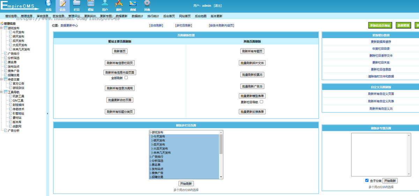Open the 插件 (Plugin) tools icon
Viewport: 419px width, 196px height.
[119, 3]
